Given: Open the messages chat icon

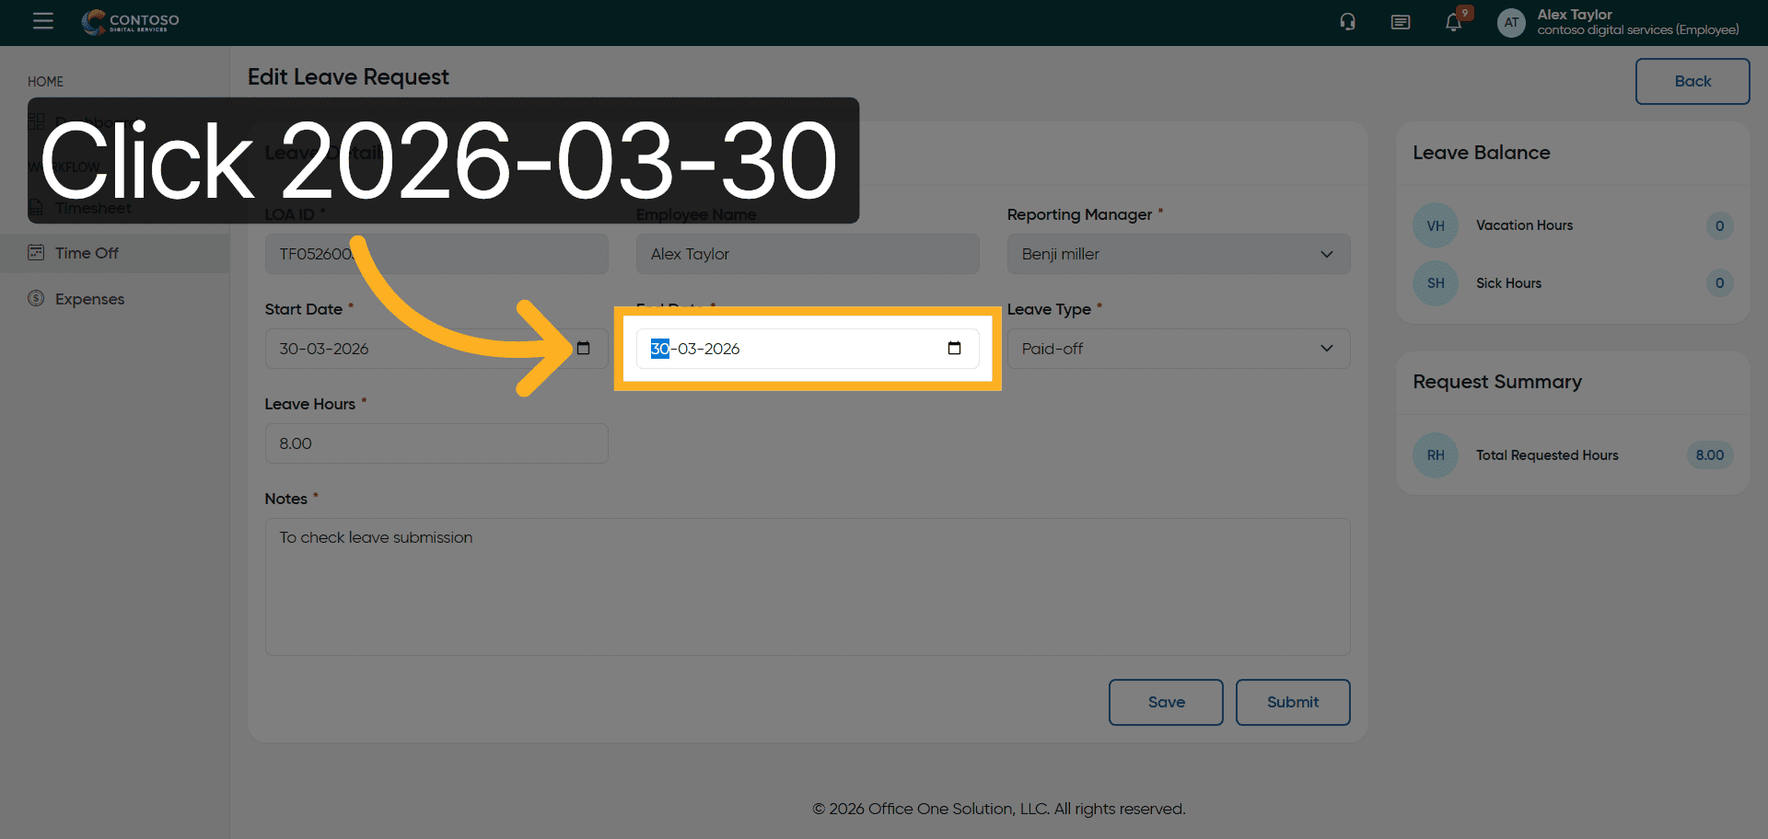Looking at the screenshot, I should coord(1400,22).
